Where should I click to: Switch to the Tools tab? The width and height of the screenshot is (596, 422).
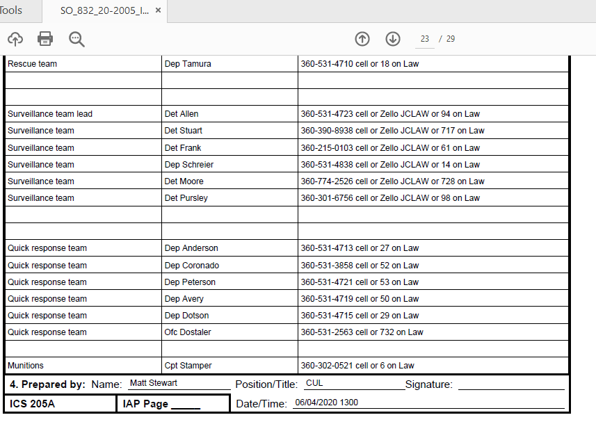pos(12,10)
